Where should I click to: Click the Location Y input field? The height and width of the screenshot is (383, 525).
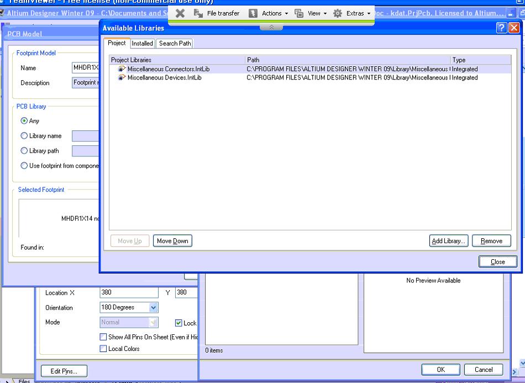coord(186,292)
